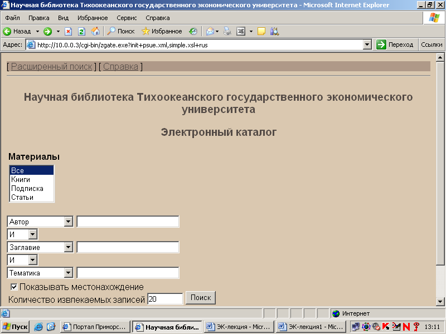Open the И operator dropdown below Заглавие
This screenshot has width=446, height=334.
33,260
